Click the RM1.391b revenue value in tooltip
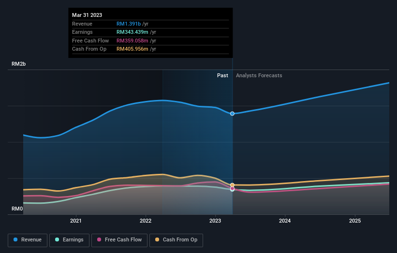Image resolution: width=397 pixels, height=253 pixels. click(129, 24)
